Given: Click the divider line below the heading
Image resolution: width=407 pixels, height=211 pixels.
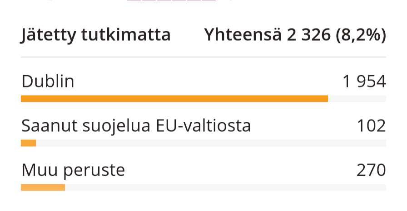Looking at the screenshot, I should pos(203,57).
